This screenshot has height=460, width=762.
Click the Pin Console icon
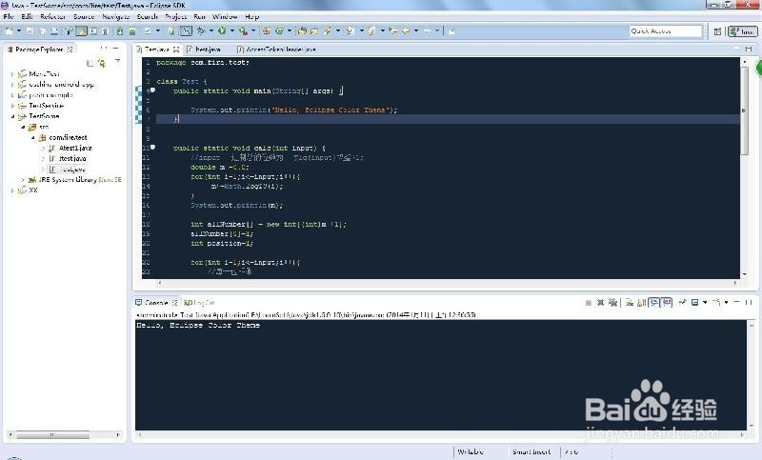pos(683,302)
